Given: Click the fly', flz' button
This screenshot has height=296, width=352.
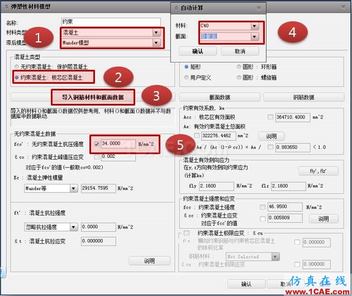Looking at the screenshot, I should tap(318, 171).
